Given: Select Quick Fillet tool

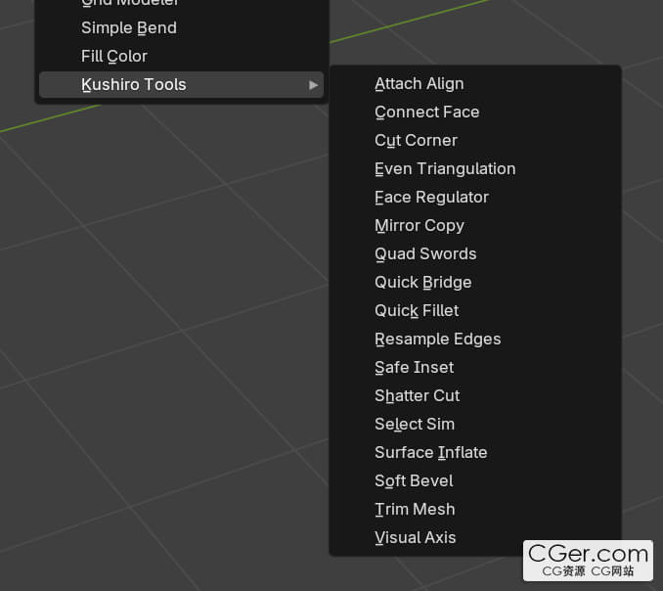Looking at the screenshot, I should [x=475, y=310].
